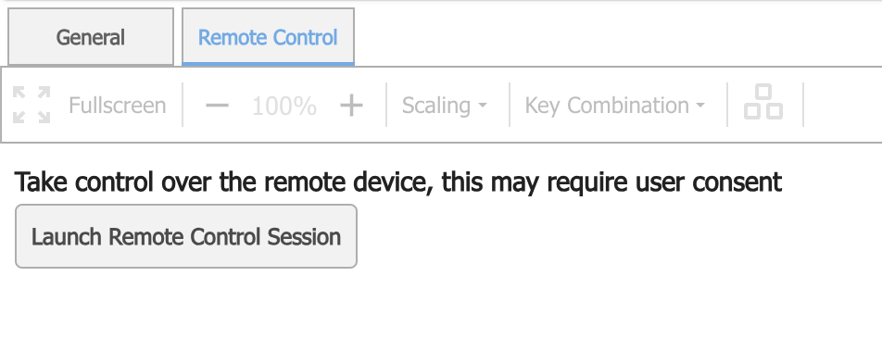Viewport: 882px width, 339px height.
Task: Click the word Scaling in the toolbar
Action: point(436,106)
